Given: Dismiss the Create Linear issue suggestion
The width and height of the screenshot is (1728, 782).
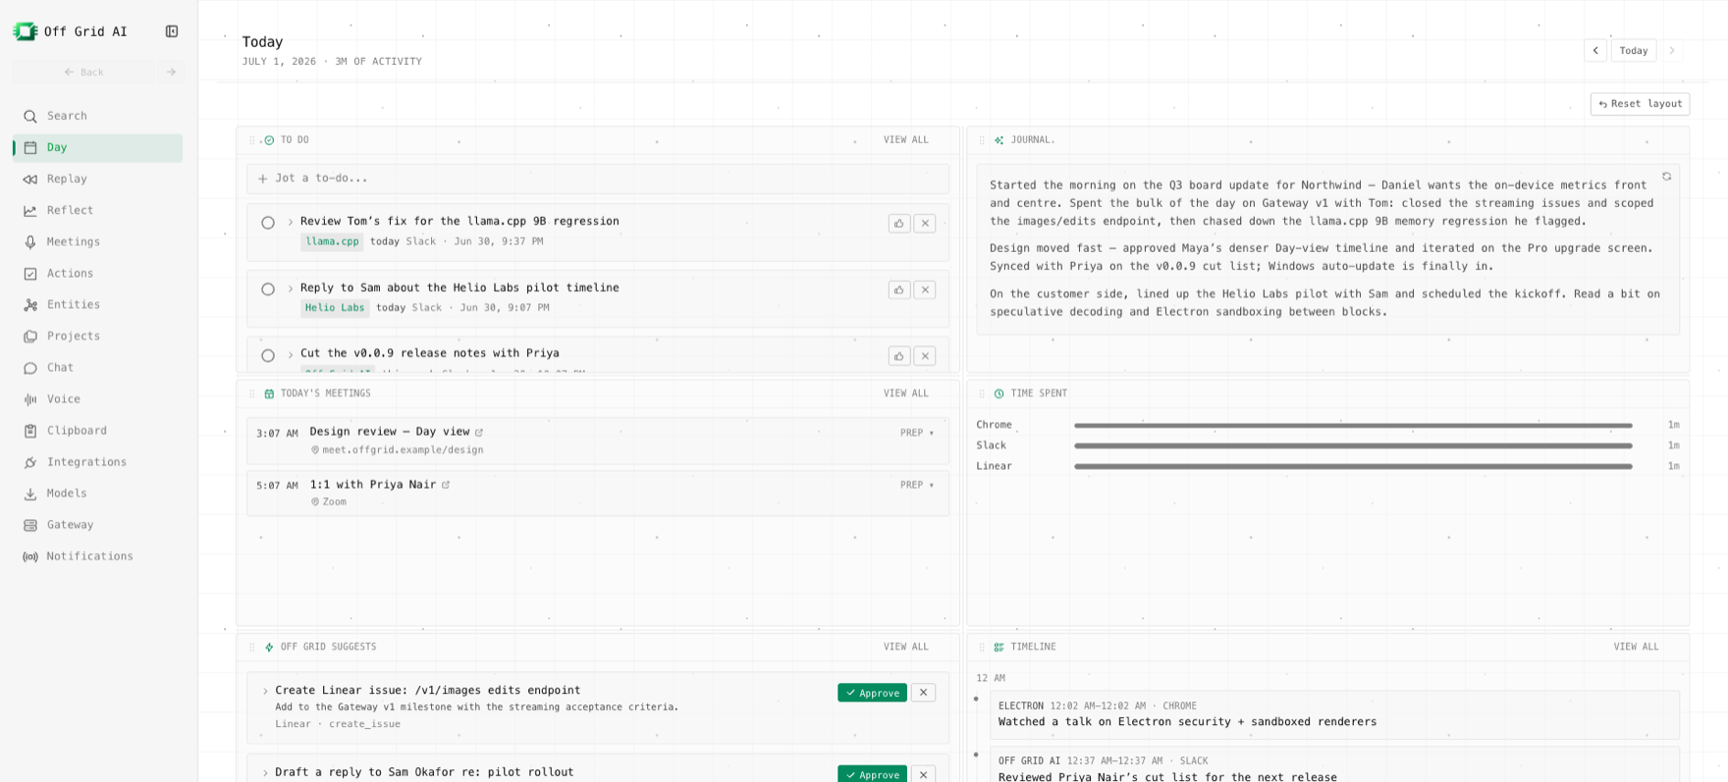Looking at the screenshot, I should coord(923,693).
